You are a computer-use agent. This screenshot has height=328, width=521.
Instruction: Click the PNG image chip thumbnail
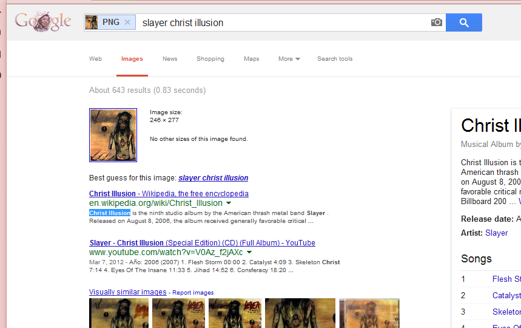point(92,22)
